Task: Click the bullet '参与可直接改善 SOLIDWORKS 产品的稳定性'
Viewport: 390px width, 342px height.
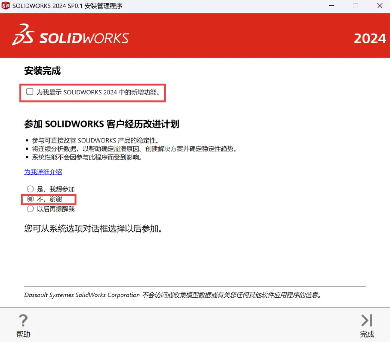Action: click(x=95, y=140)
